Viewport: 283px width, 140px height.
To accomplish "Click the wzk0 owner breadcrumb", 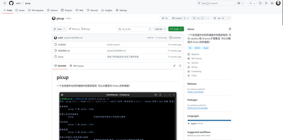I will point(18,3).
